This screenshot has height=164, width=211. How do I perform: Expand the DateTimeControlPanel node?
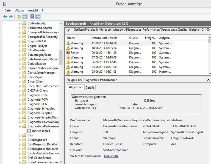tap(20, 59)
